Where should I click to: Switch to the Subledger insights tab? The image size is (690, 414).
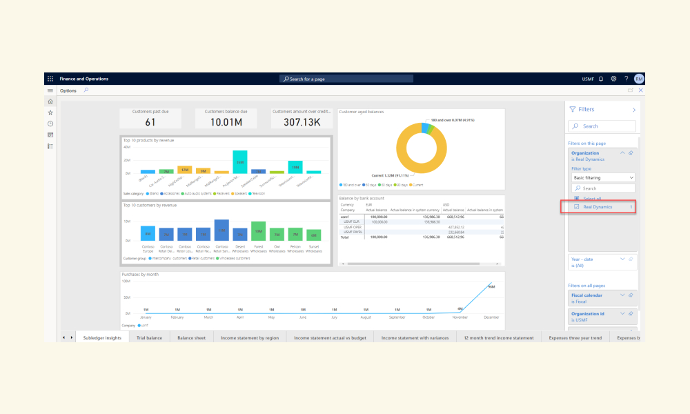(x=102, y=337)
